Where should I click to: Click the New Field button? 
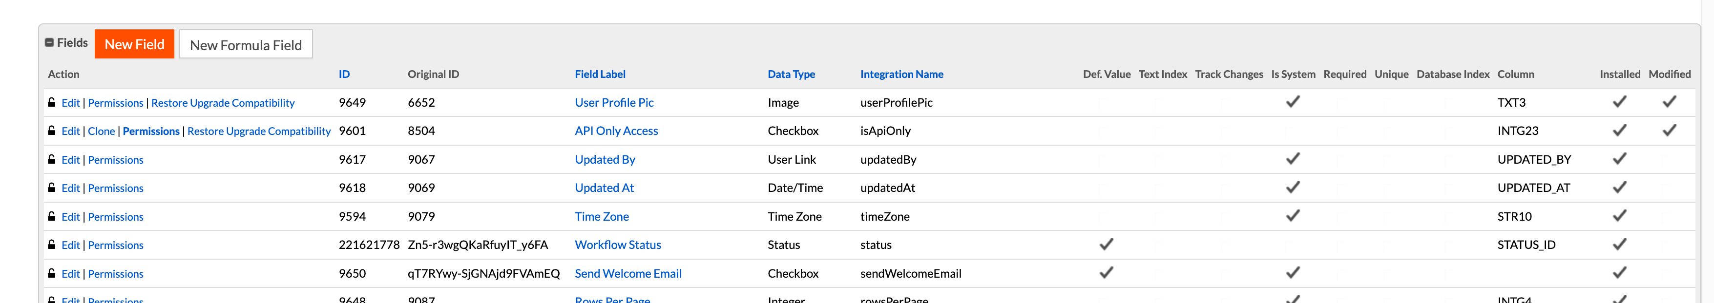tap(134, 44)
